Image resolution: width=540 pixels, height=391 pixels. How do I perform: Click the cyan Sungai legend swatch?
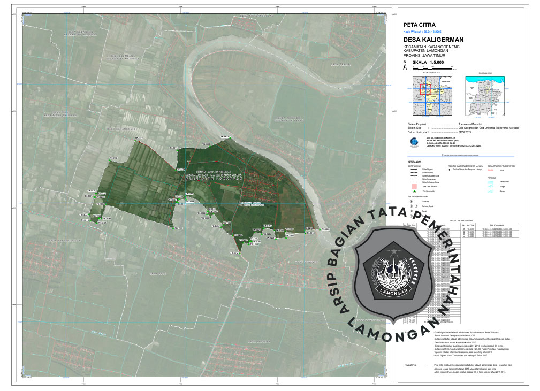click(491, 186)
